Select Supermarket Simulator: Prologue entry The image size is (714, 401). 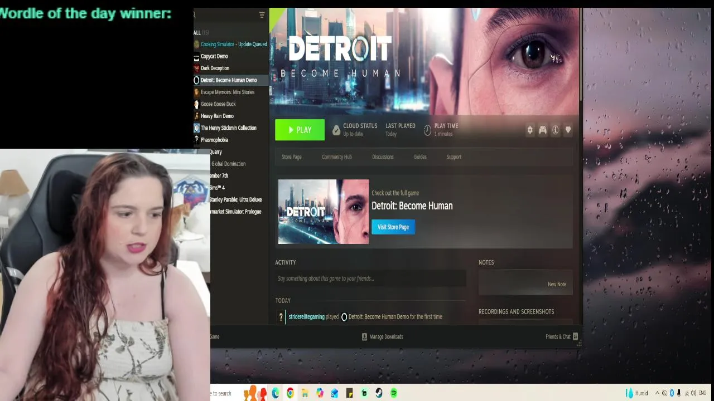236,212
